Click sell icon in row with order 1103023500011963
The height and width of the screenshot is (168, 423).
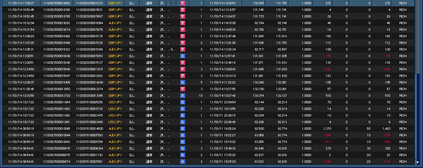click(182, 109)
